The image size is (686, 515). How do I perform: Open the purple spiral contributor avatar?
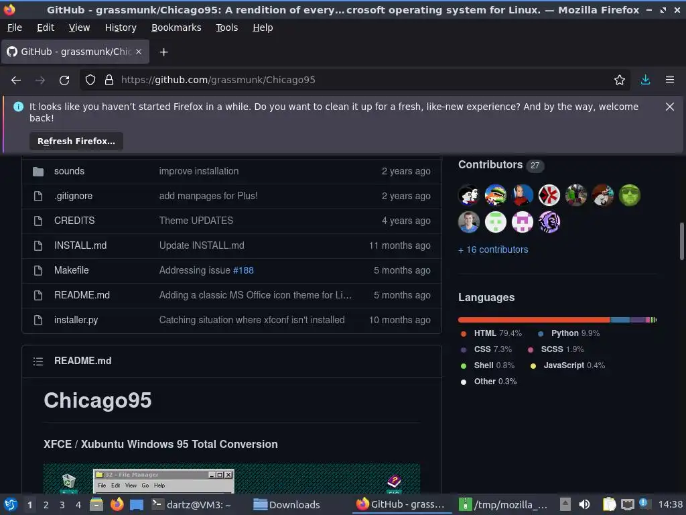[549, 222]
